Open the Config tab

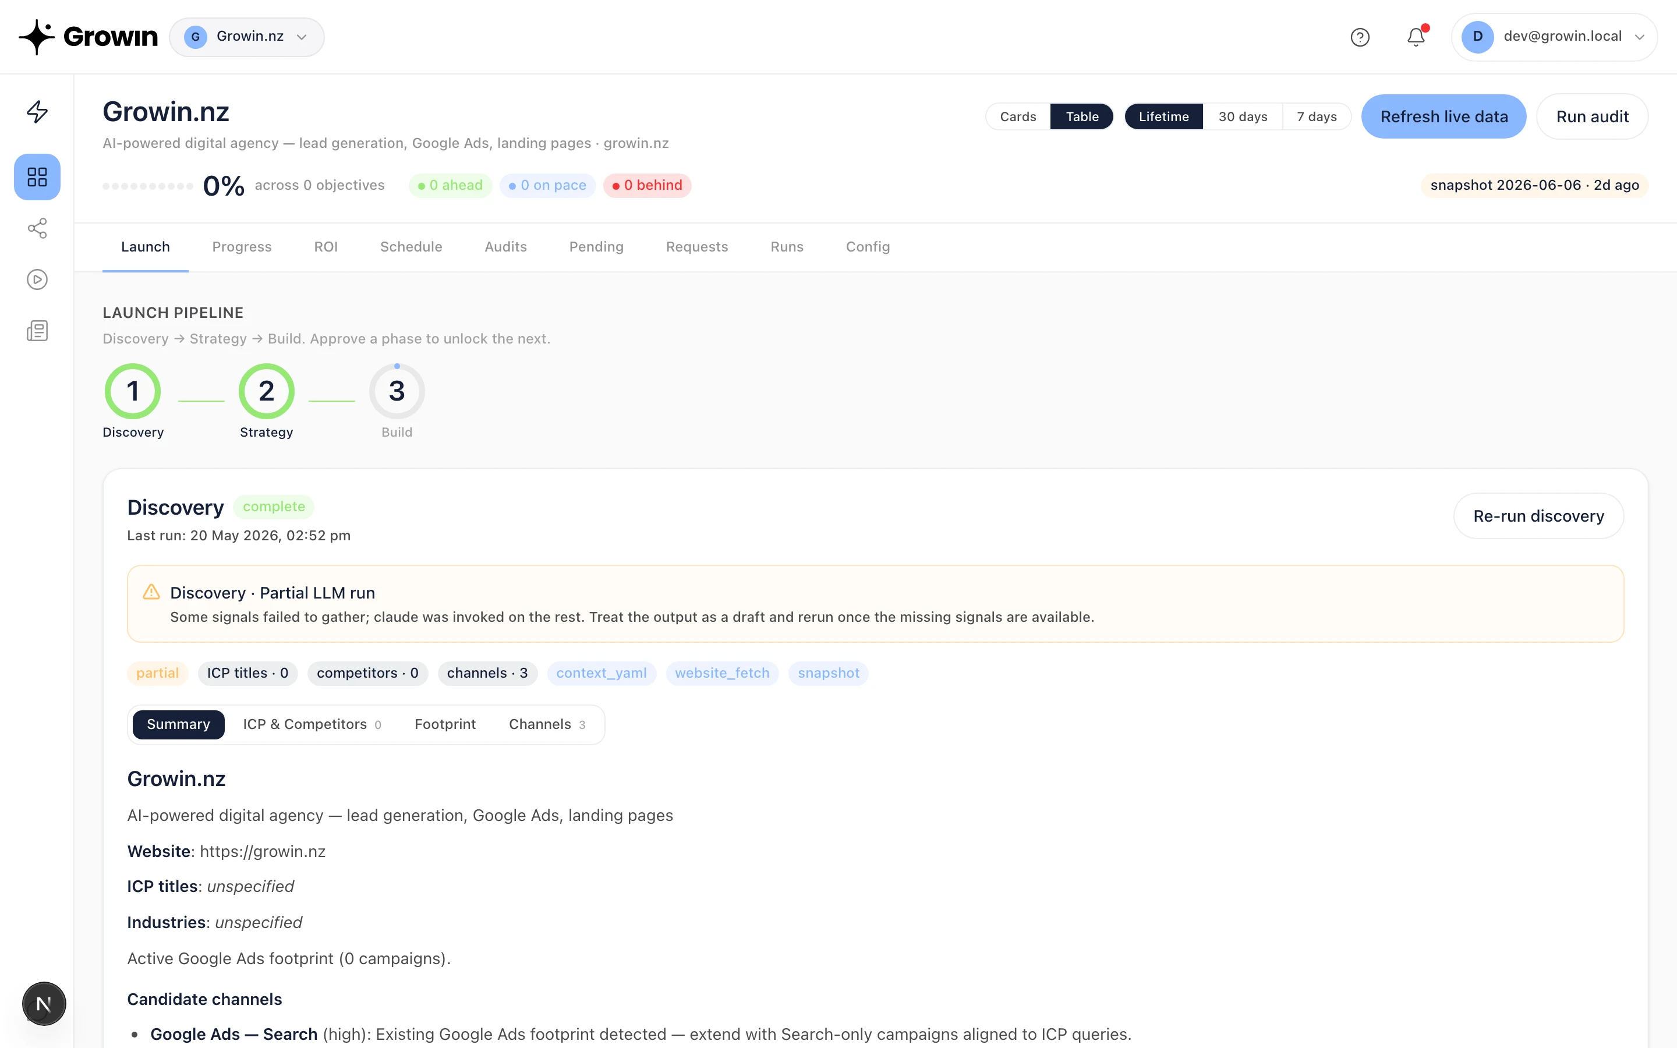(x=868, y=247)
